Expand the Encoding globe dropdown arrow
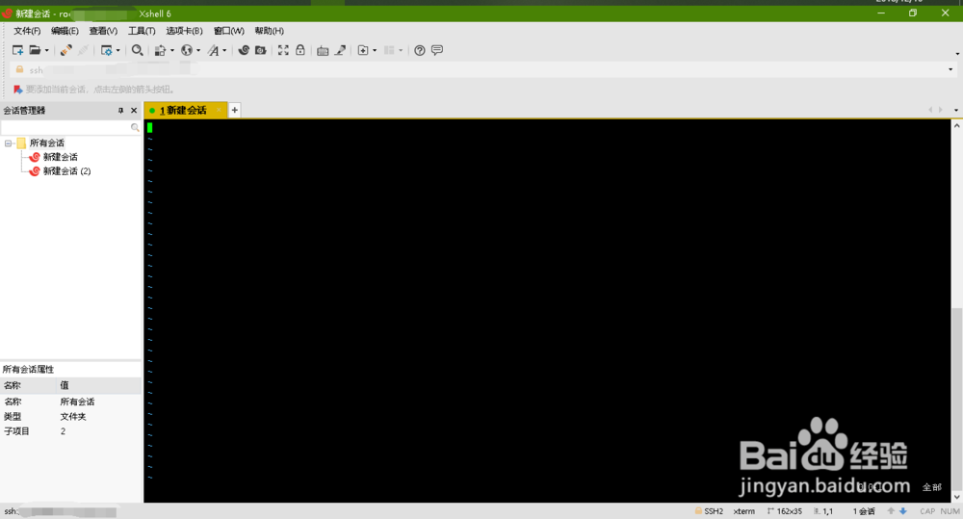Image resolution: width=963 pixels, height=519 pixels. [197, 50]
